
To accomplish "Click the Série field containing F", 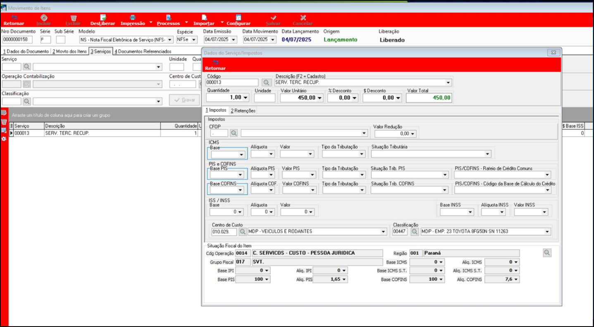I will point(45,40).
